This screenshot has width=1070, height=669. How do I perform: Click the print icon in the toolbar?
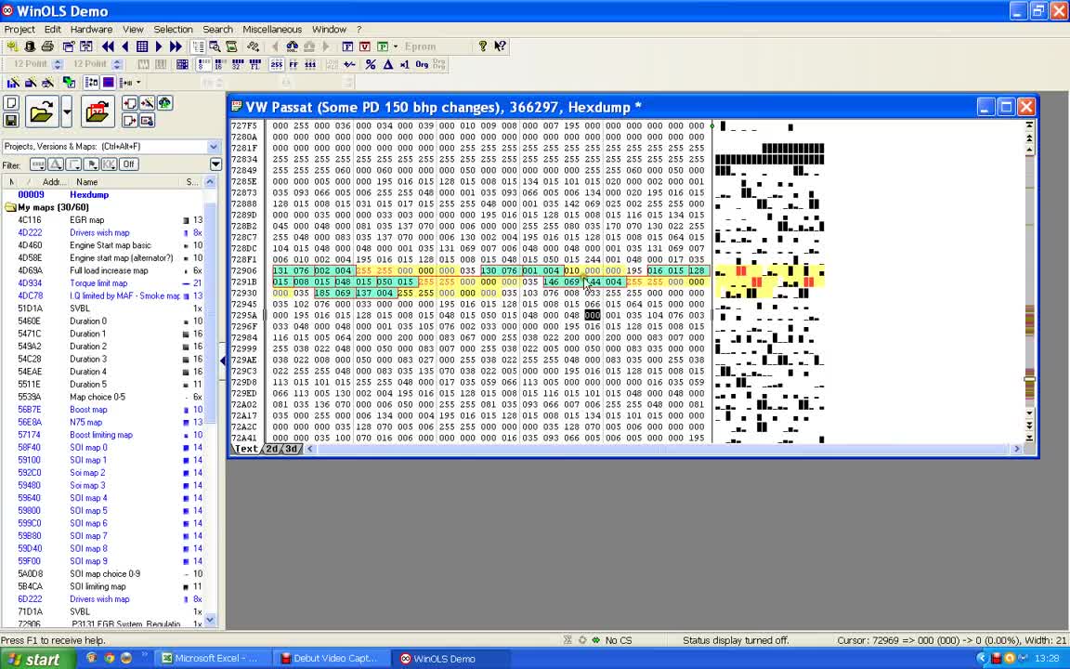[47, 46]
